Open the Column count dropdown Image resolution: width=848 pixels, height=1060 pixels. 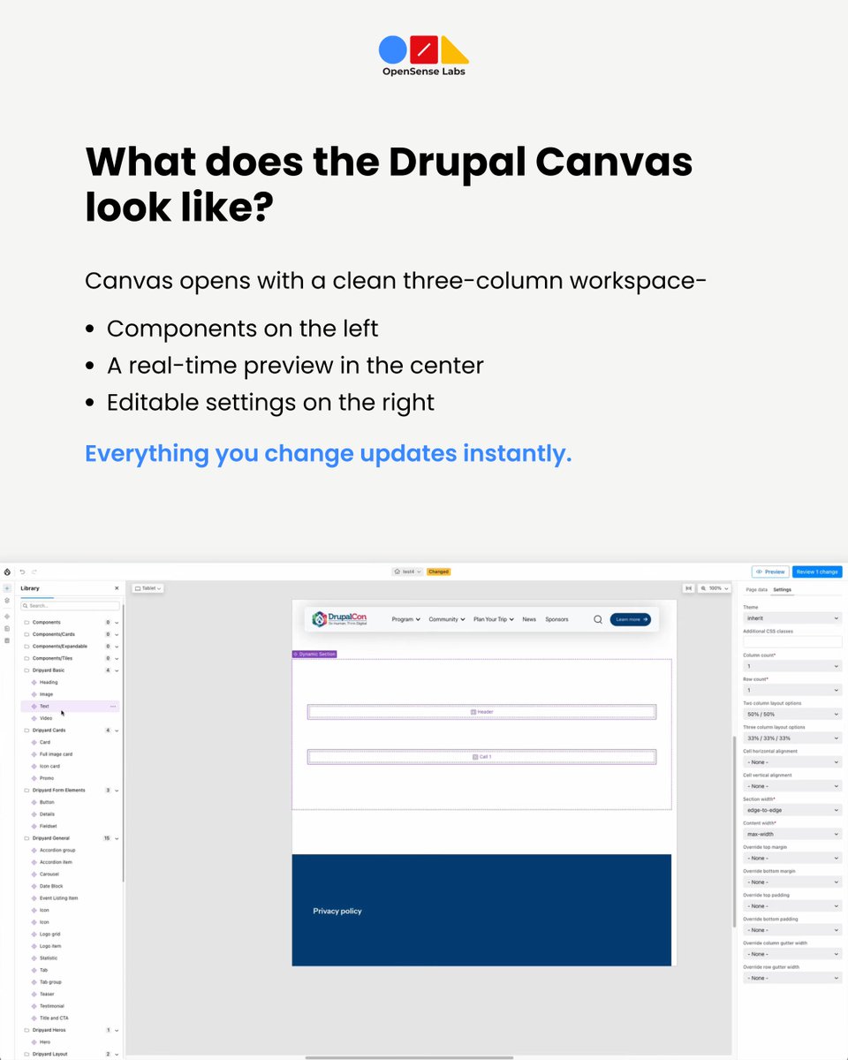click(792, 666)
